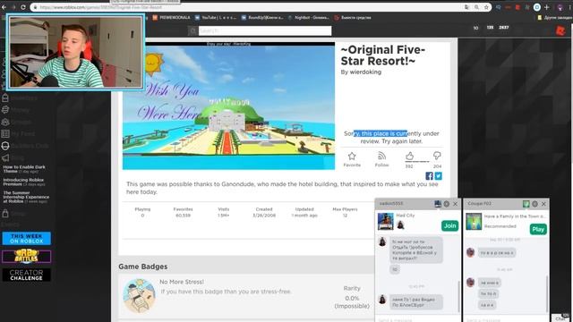Join Mad City from first chat window

click(449, 225)
